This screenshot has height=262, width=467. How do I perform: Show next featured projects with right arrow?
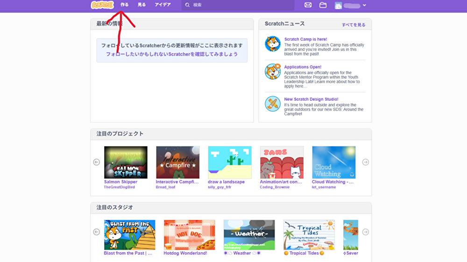tap(366, 162)
